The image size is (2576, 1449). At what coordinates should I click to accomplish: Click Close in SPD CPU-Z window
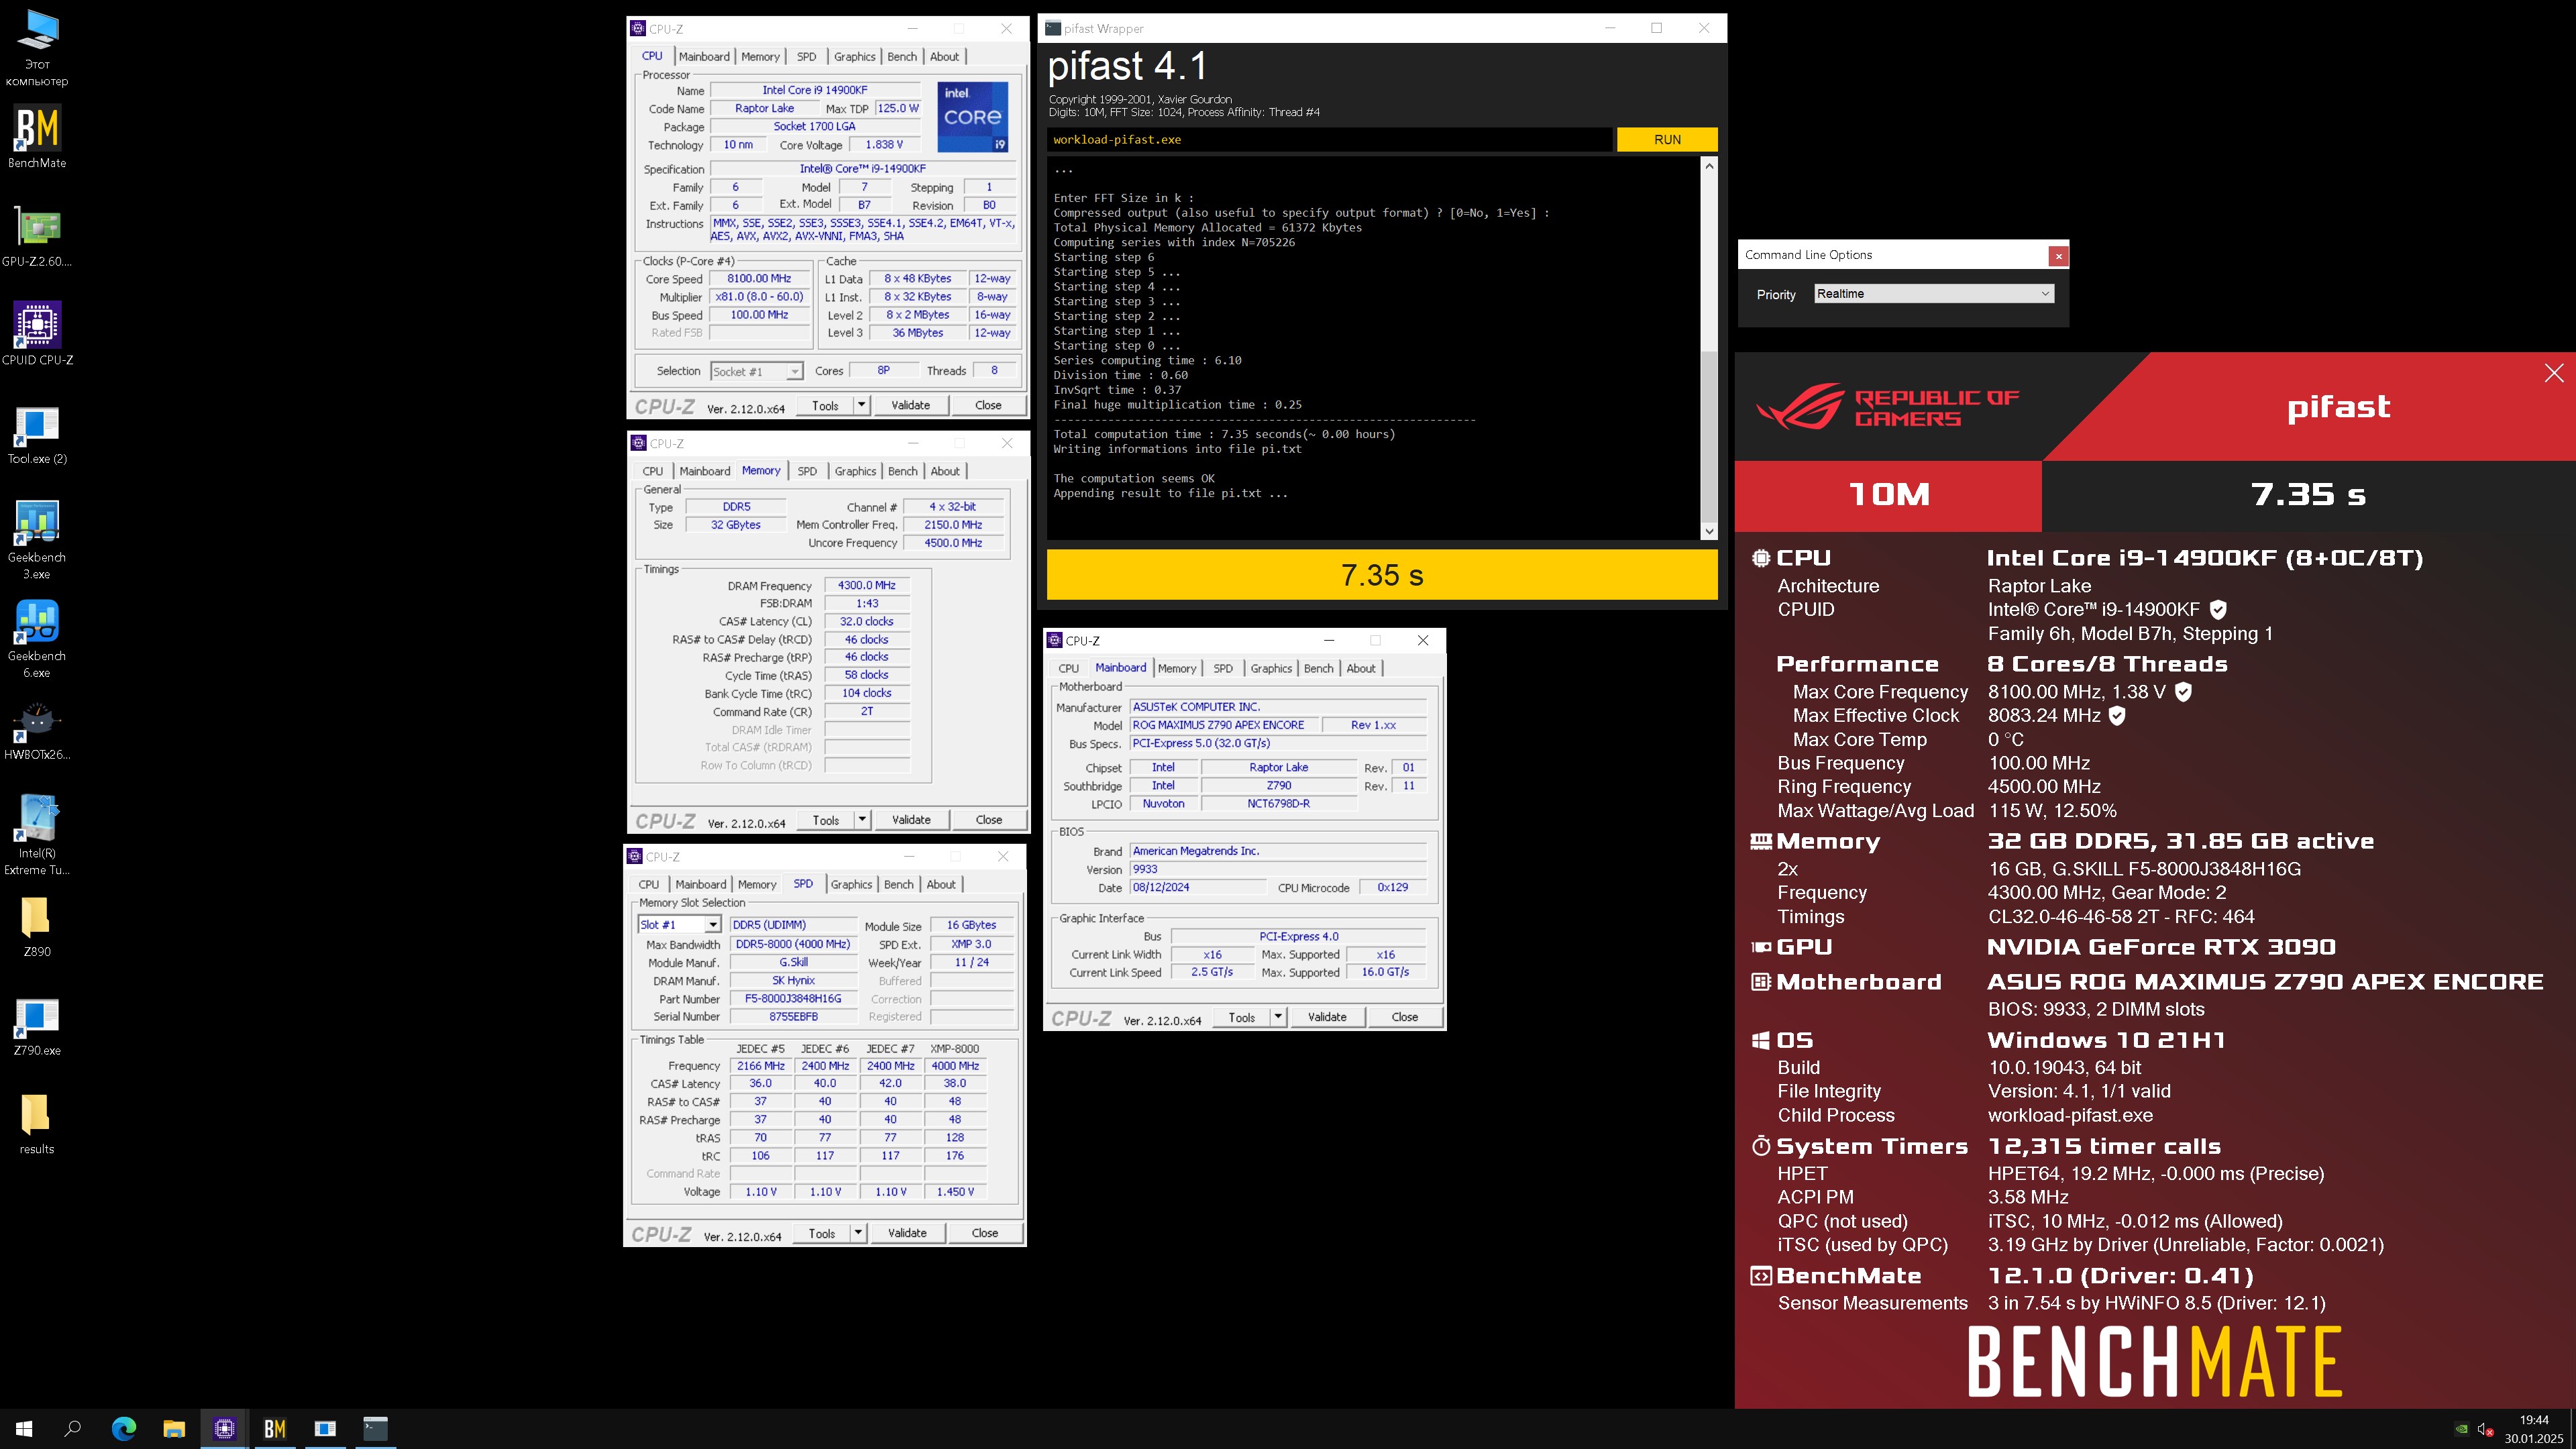point(984,1233)
